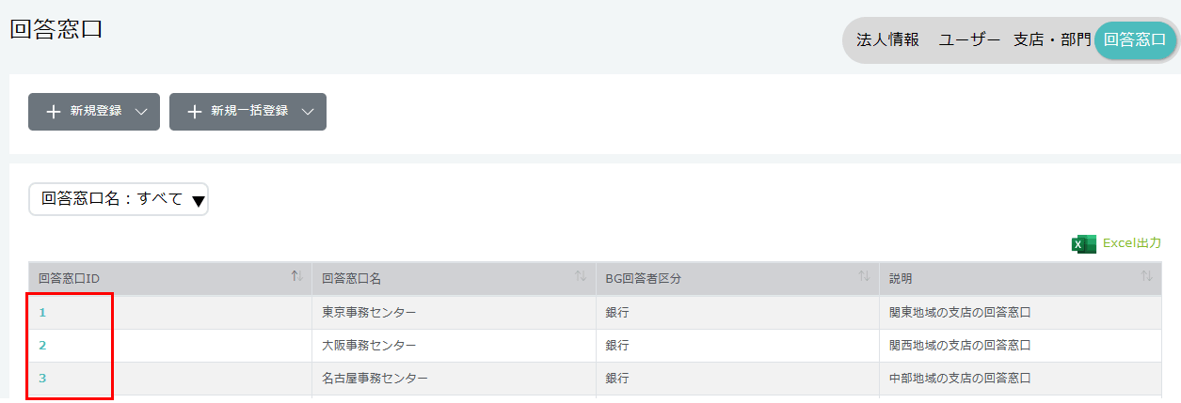Click the Excel output icon

pyautogui.click(x=1083, y=244)
